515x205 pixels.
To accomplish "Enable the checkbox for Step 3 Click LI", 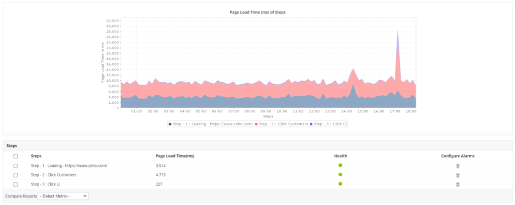I will point(16,184).
